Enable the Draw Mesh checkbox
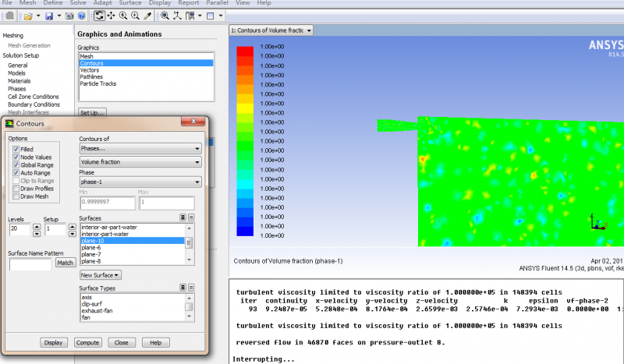The height and width of the screenshot is (364, 624). 16,196
